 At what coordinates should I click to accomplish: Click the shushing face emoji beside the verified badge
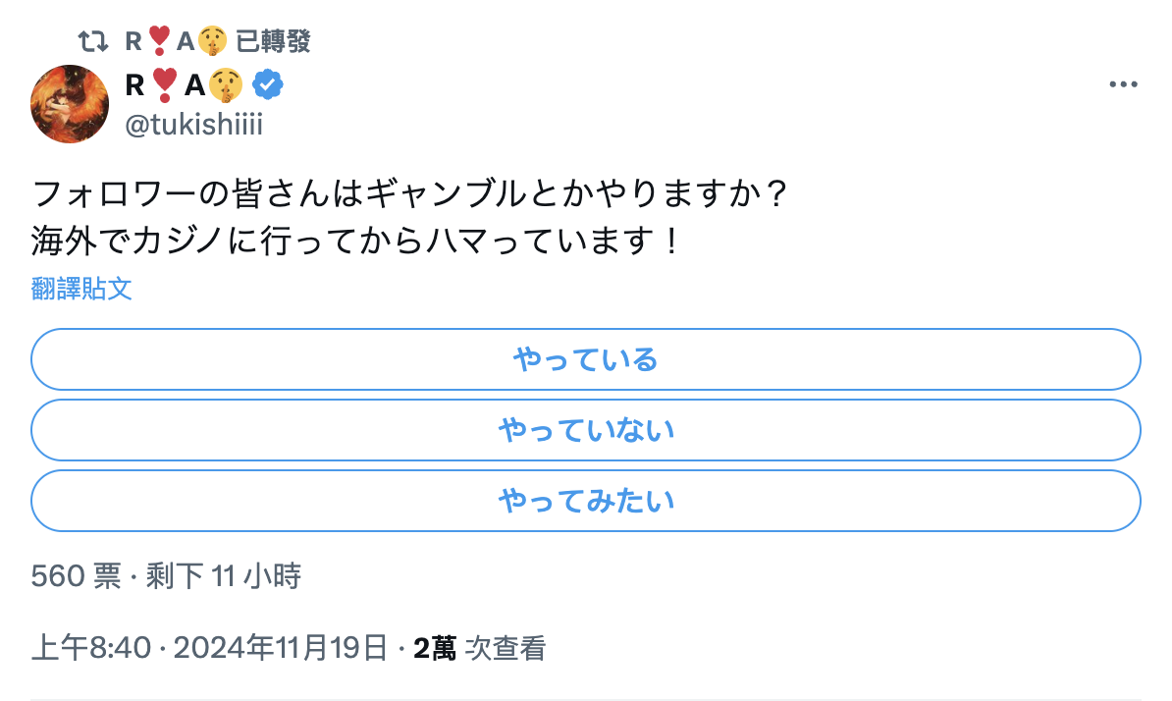pyautogui.click(x=228, y=86)
